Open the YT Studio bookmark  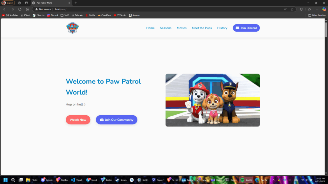pos(120,15)
